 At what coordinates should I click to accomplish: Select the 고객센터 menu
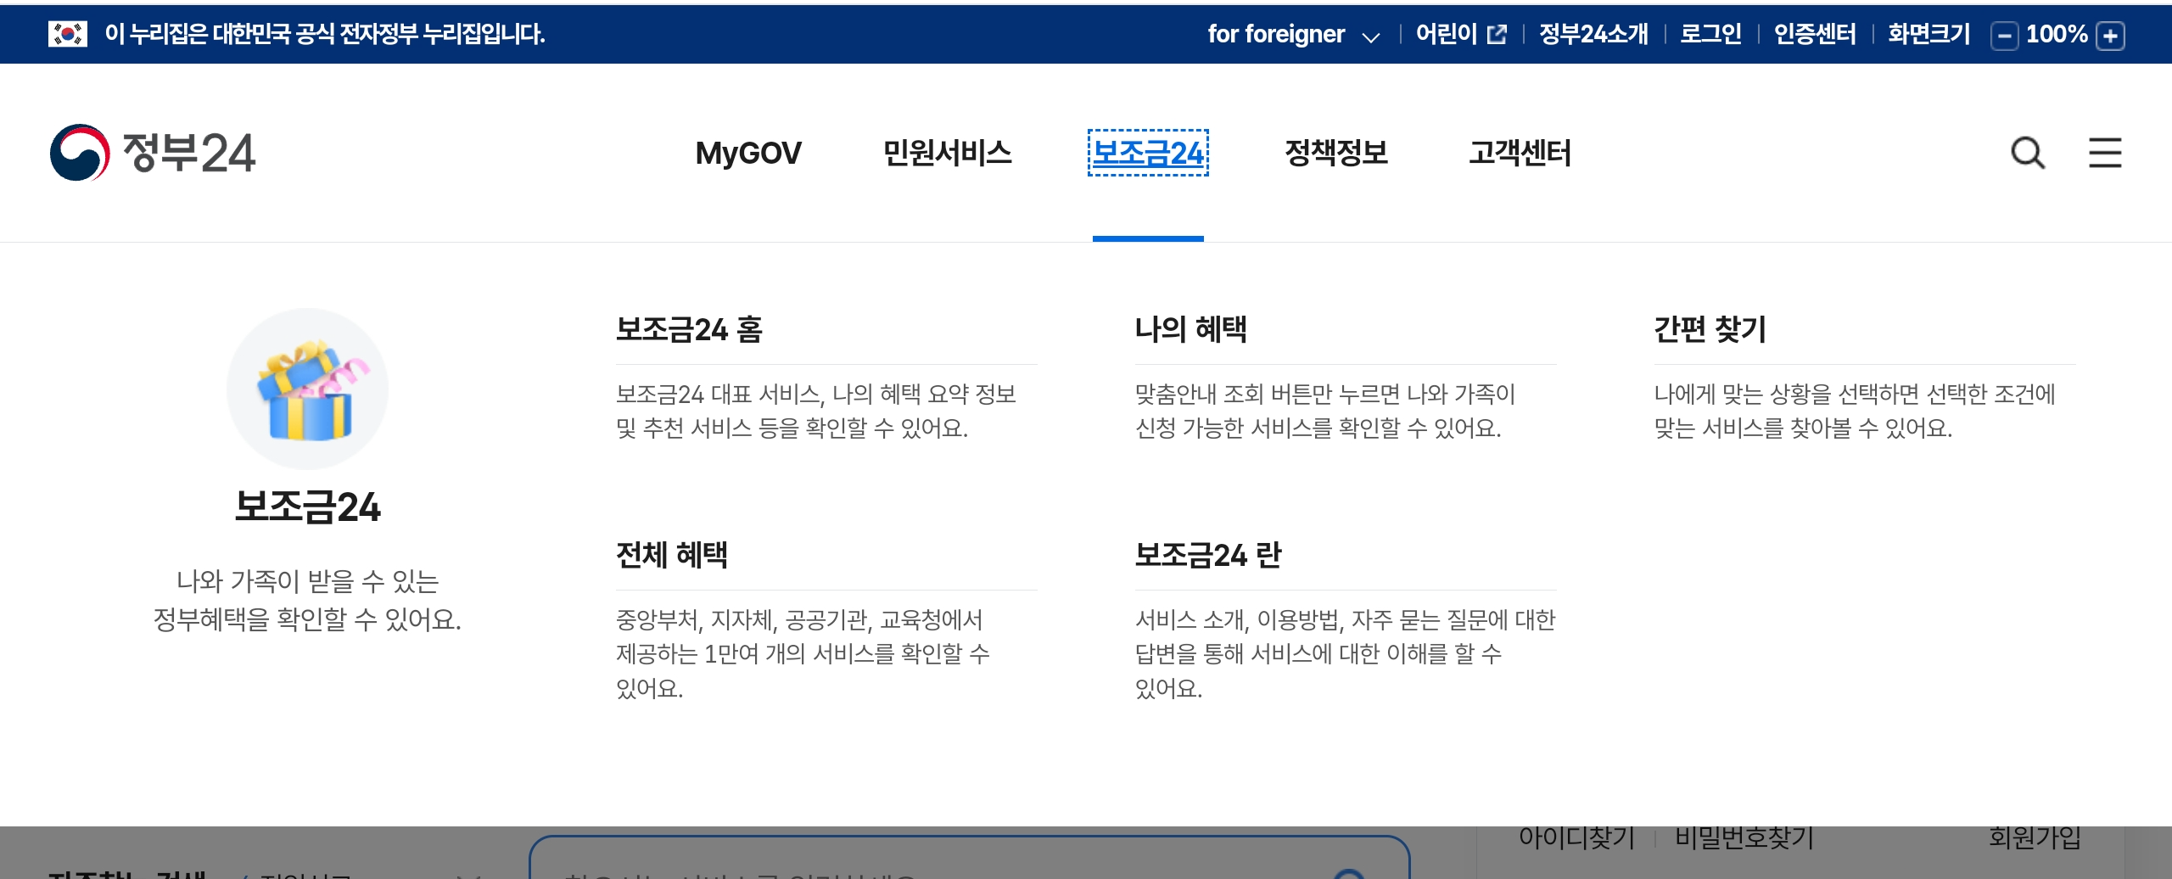coord(1520,153)
